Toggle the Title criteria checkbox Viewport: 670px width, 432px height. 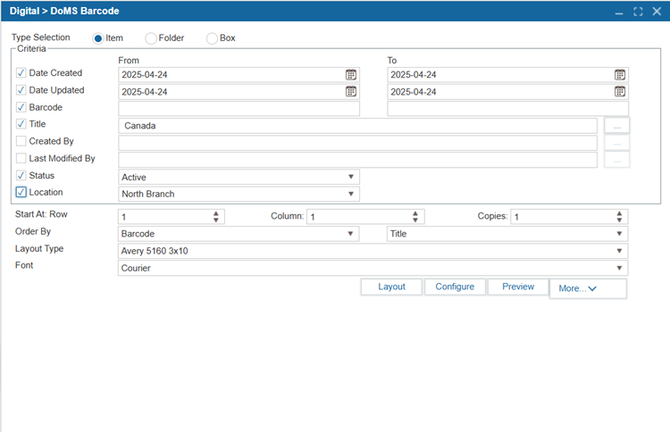click(21, 124)
